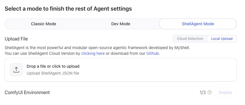Click empty space inside the file drop zone

(156, 70)
